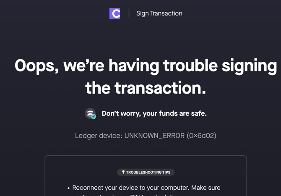Click "Ledger device:" label text
This screenshot has height=196, width=281.
(99, 136)
